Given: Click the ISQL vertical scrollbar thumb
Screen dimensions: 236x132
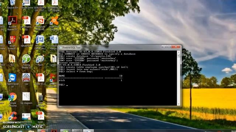Looking at the screenshot, I should click(178, 56).
